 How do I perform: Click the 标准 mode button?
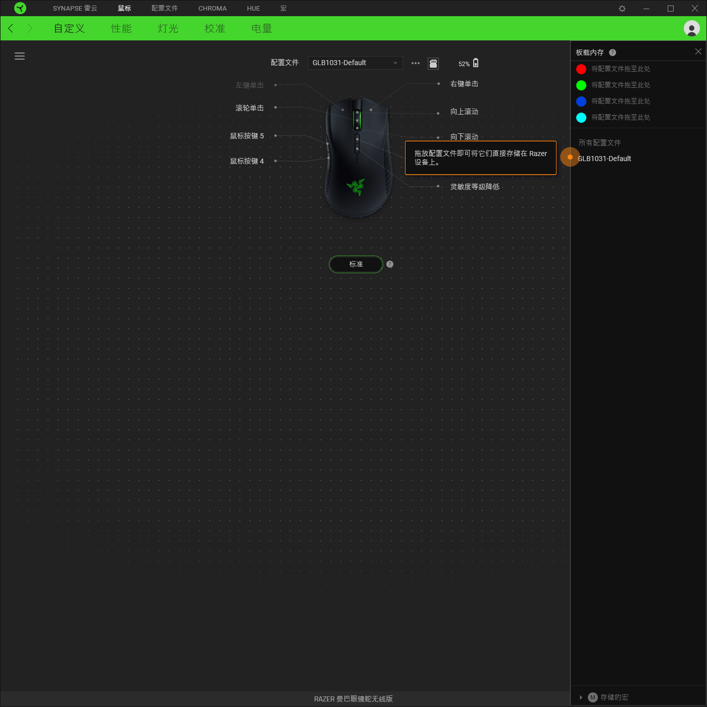click(356, 264)
